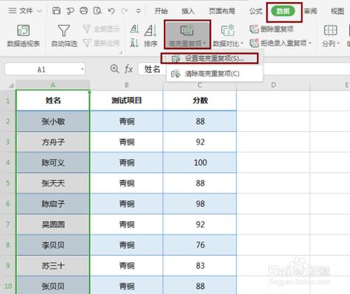The width and height of the screenshot is (350, 294).
Task: Switch to the 审阅 tab
Action: click(x=310, y=11)
